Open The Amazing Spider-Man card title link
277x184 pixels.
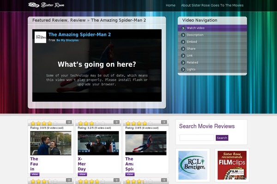[x=129, y=164]
